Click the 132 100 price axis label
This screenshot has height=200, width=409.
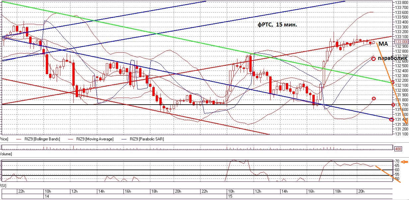tap(401, 85)
